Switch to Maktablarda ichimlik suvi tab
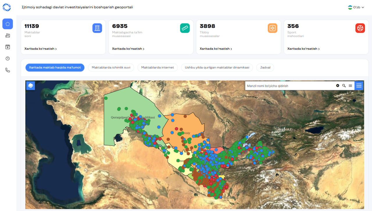372x211 pixels. pyautogui.click(x=111, y=68)
